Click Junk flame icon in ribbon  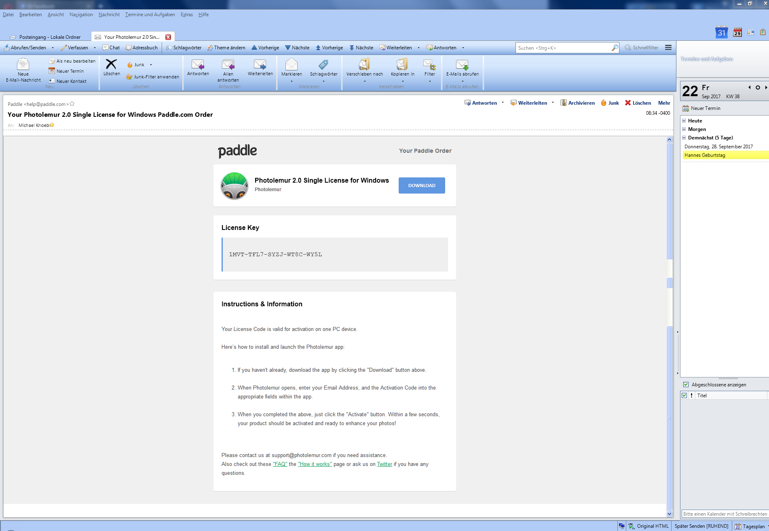pyautogui.click(x=130, y=65)
